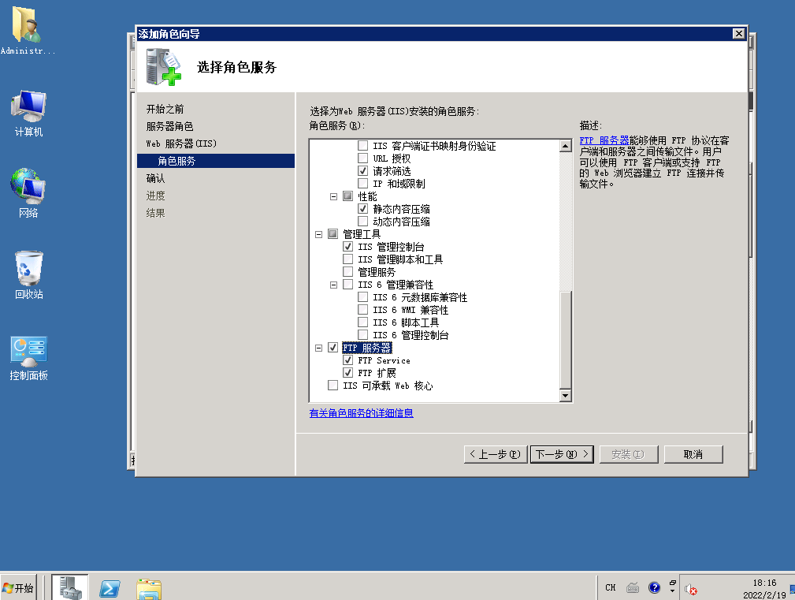
Task: Uncheck the FTP 服务器 checkbox
Action: point(332,348)
